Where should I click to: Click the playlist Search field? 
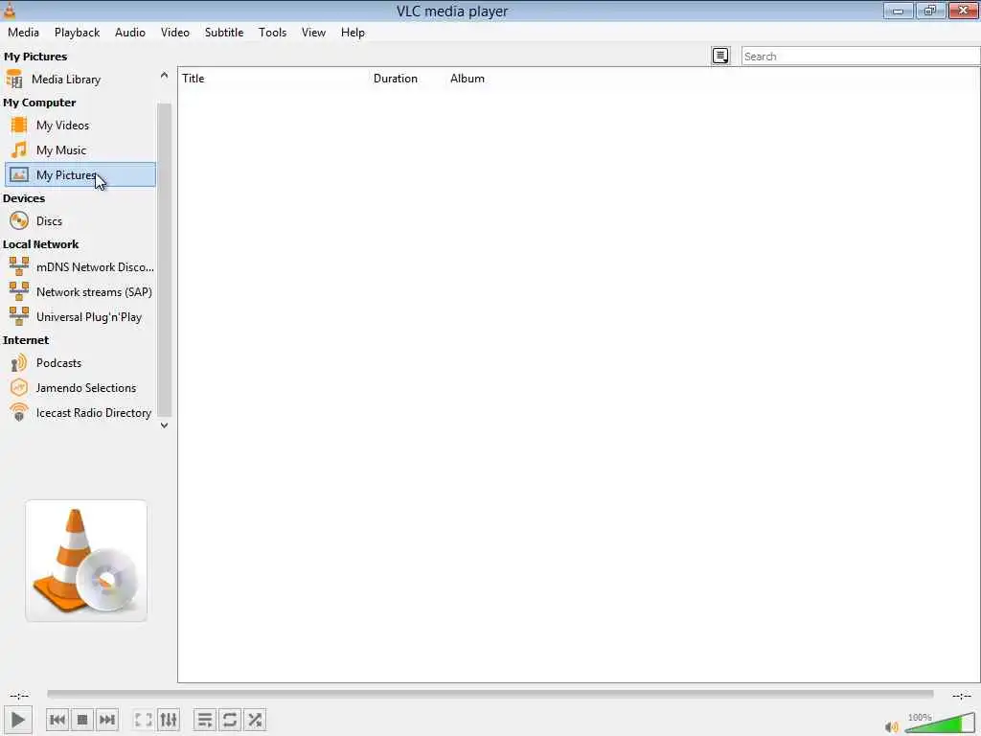(860, 56)
